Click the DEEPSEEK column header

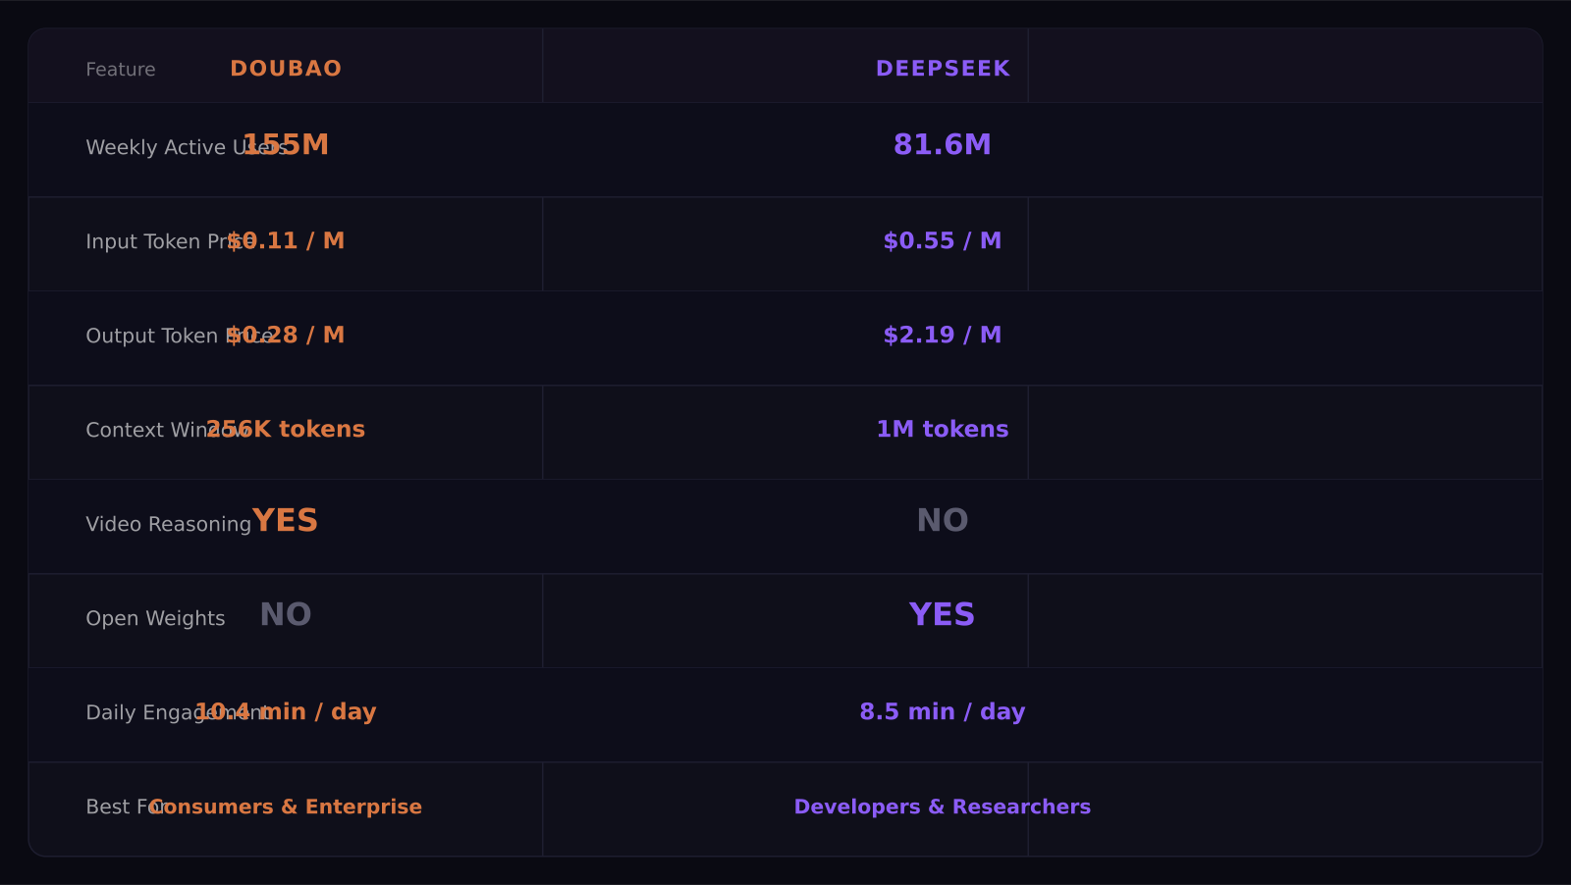click(x=943, y=69)
